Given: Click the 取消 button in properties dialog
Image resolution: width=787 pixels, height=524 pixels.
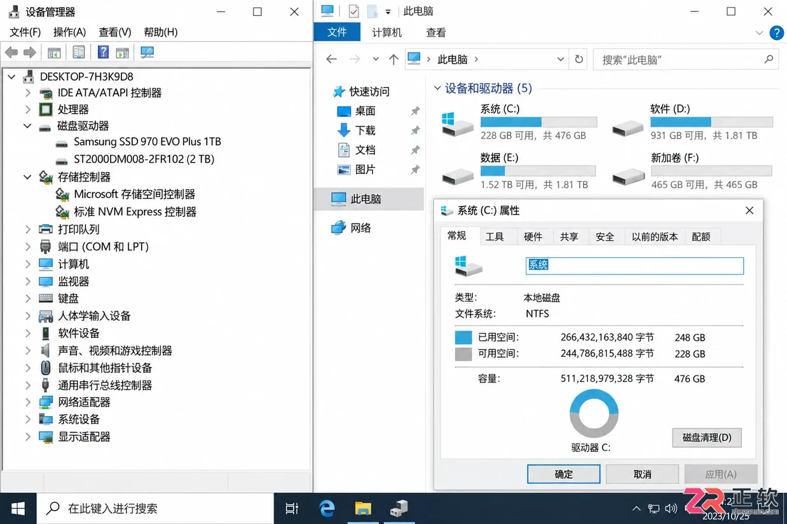Looking at the screenshot, I should click(643, 474).
